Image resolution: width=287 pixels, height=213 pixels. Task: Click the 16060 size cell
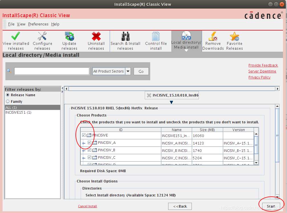point(207,136)
